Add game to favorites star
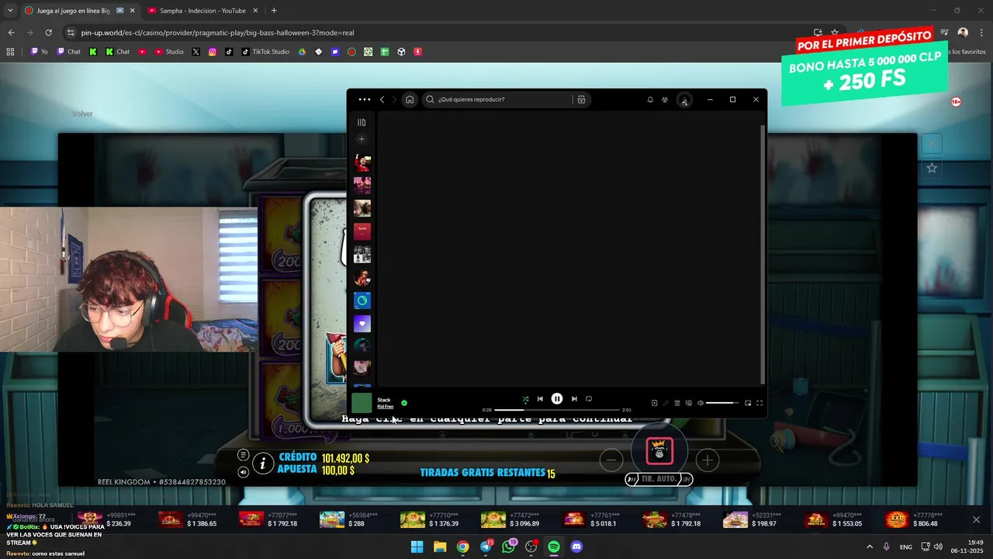The height and width of the screenshot is (559, 993). pos(932,168)
